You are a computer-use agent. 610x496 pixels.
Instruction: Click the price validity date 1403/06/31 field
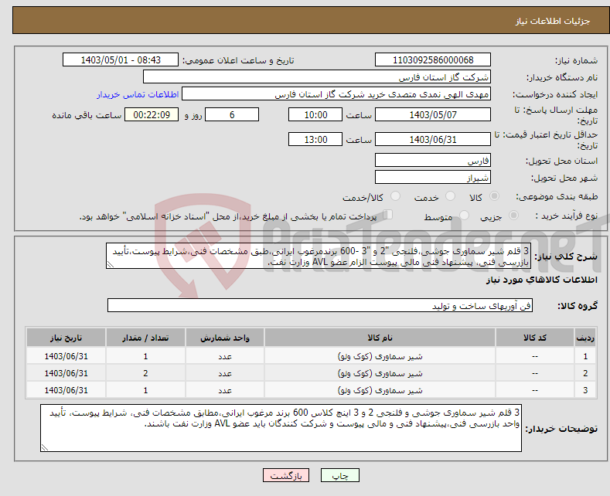(433, 139)
